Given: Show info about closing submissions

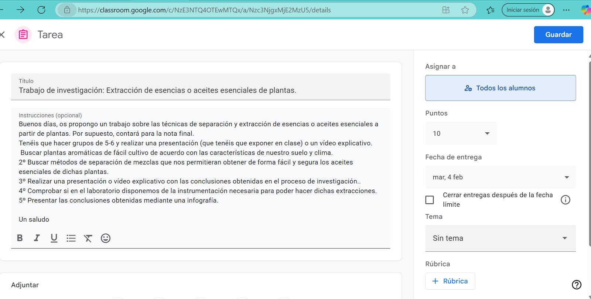Looking at the screenshot, I should tap(566, 200).
